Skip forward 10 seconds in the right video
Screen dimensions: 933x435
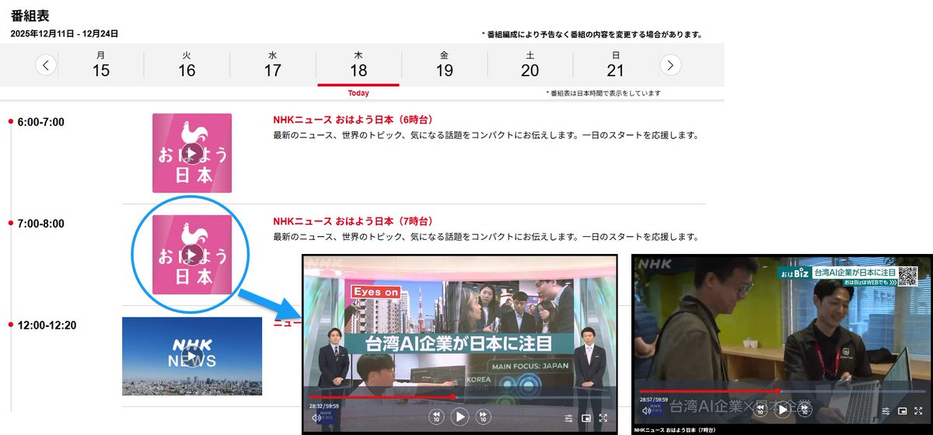(x=806, y=410)
